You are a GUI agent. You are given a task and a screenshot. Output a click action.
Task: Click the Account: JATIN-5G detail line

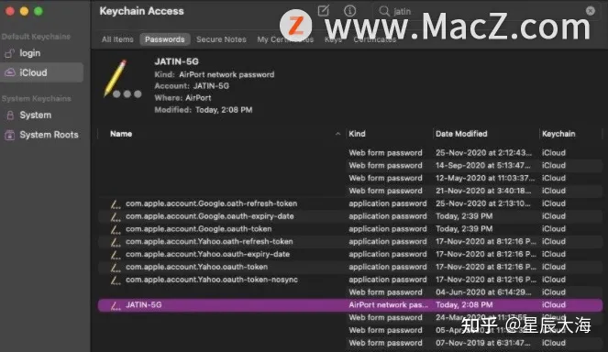click(x=192, y=86)
